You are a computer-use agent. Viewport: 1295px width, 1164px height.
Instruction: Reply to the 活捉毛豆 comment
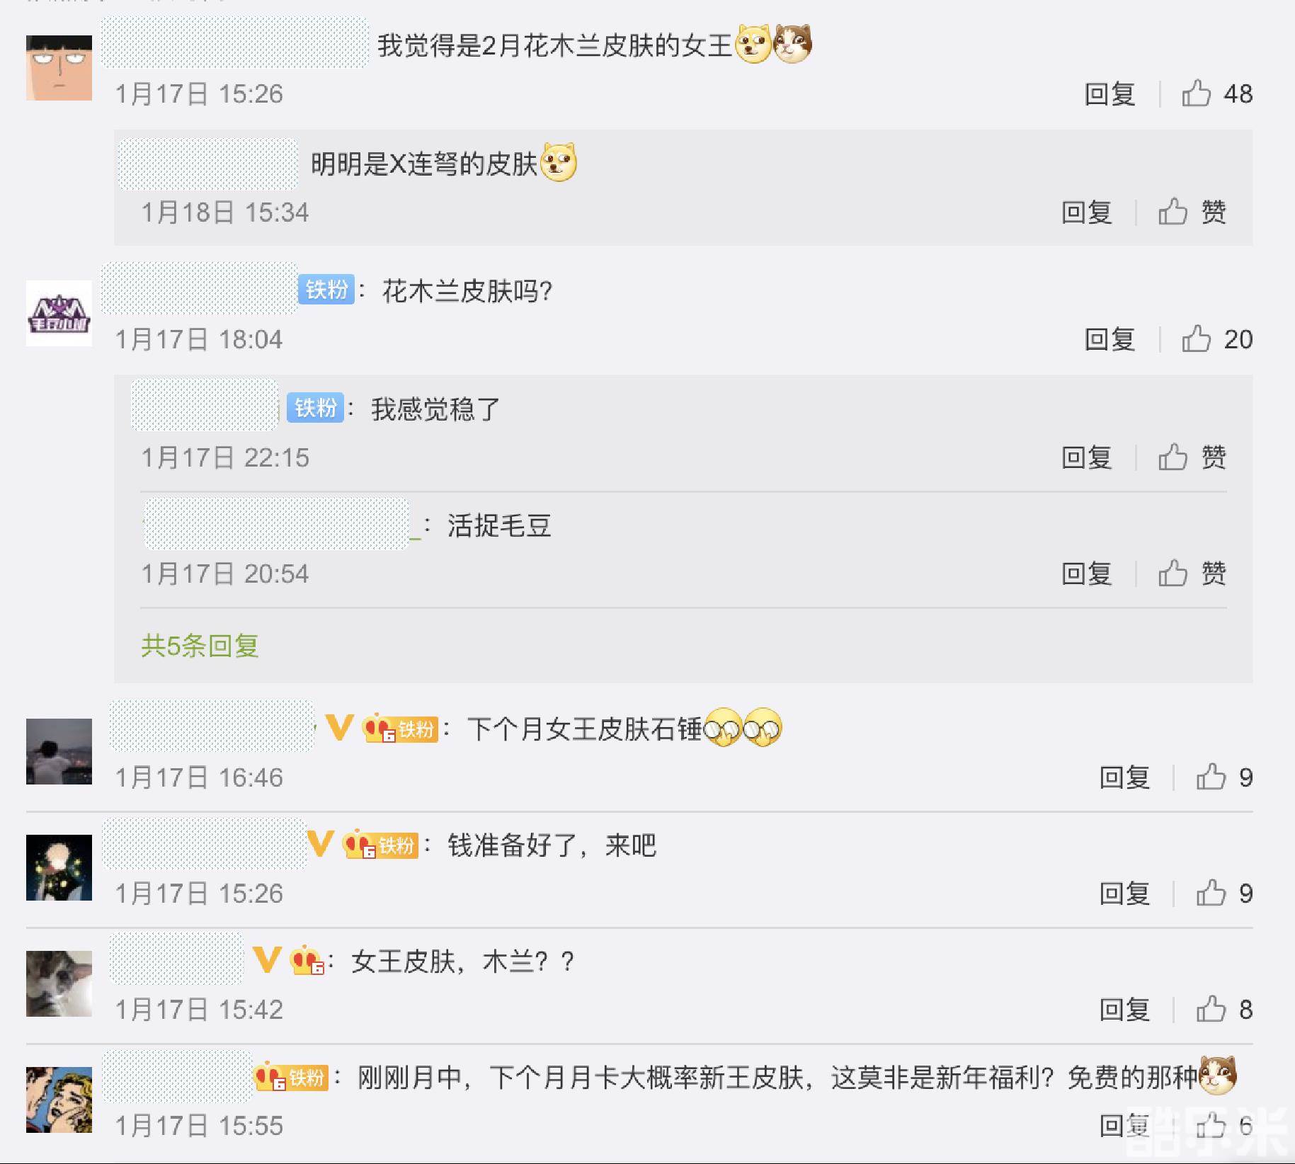pos(1086,574)
